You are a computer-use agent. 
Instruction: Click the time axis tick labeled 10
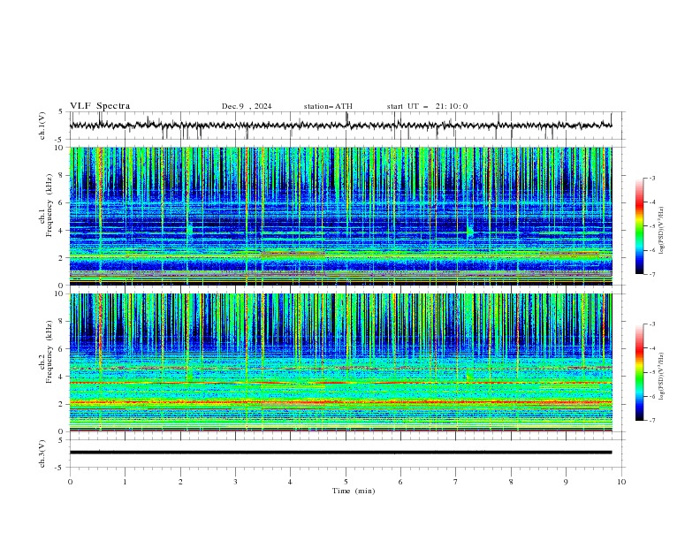[621, 482]
